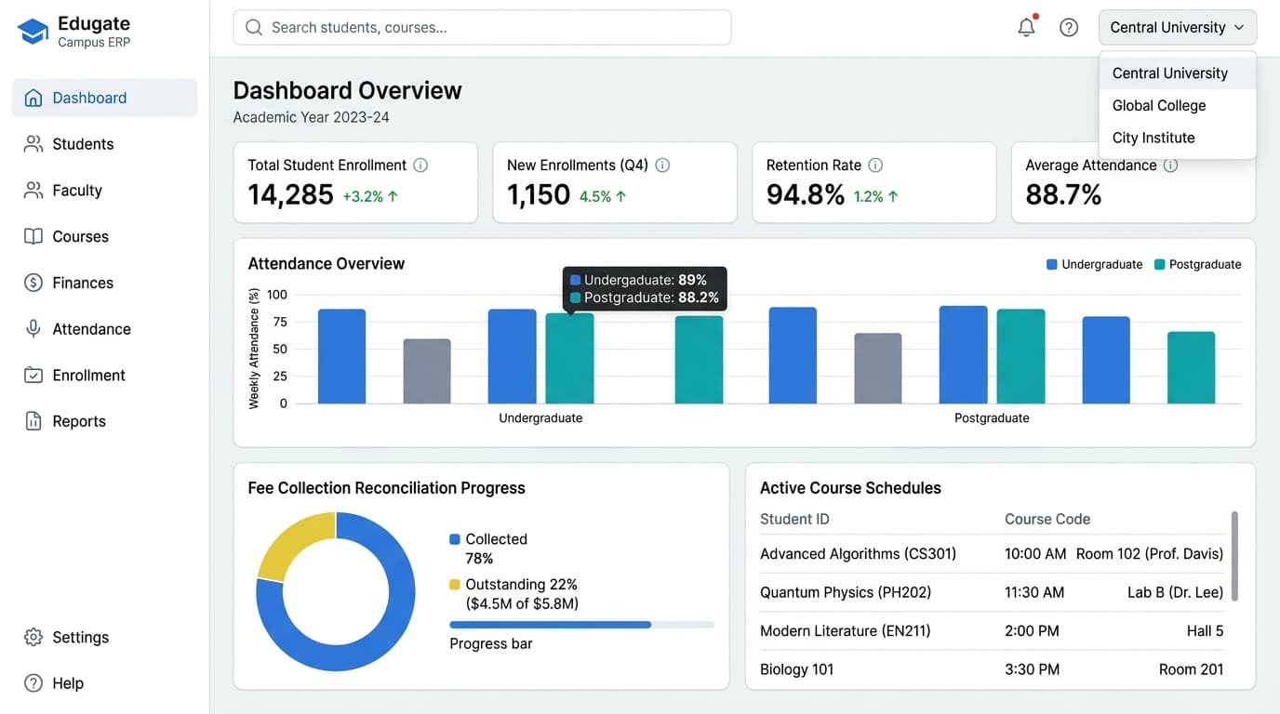
Task: Select the Biology 101 row
Action: [992, 669]
